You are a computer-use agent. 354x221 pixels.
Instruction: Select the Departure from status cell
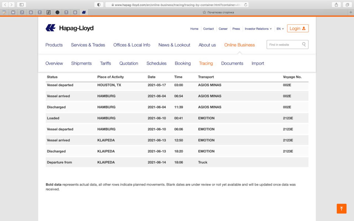(59, 162)
